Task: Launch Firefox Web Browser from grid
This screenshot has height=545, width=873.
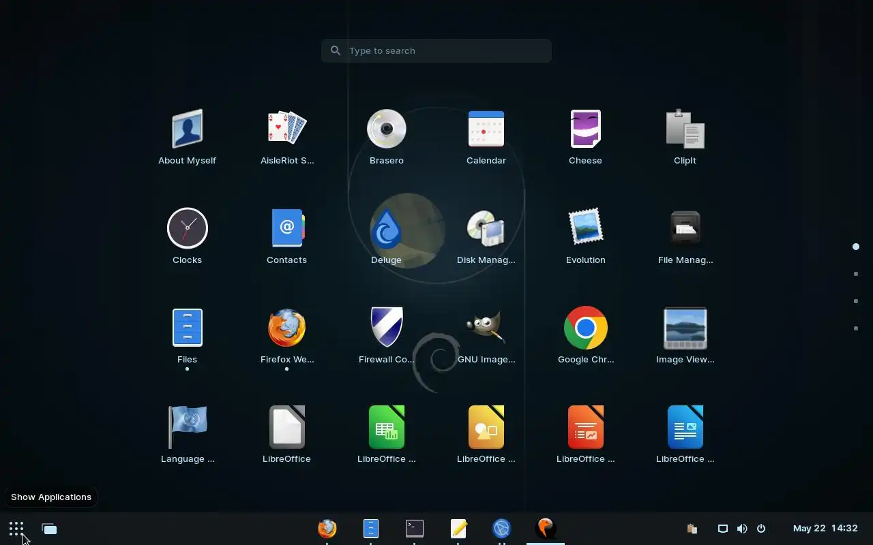Action: tap(286, 328)
